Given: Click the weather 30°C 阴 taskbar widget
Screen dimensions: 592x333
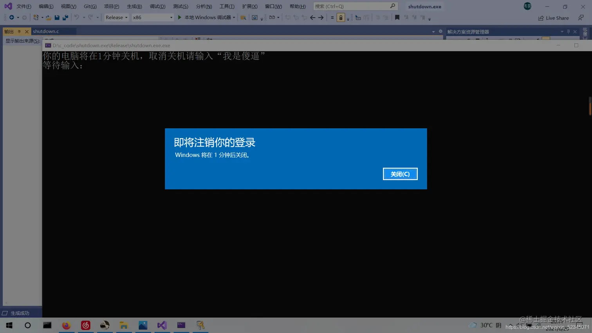Looking at the screenshot, I should pos(485,325).
